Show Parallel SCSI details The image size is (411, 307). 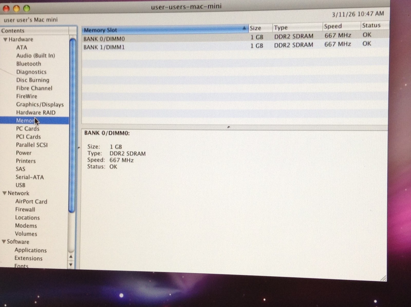[32, 145]
